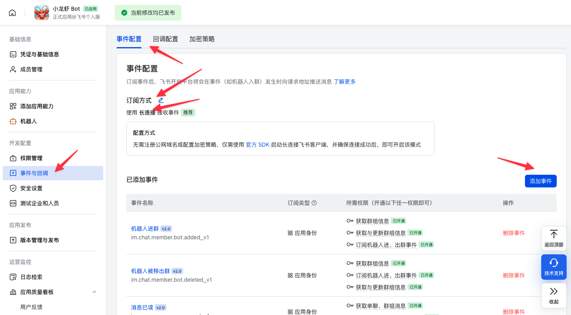Viewport: 571px width, 315px height.
Task: Click 订阅机器人进、出群事件 in 机器人进群 row
Action: pos(386,245)
